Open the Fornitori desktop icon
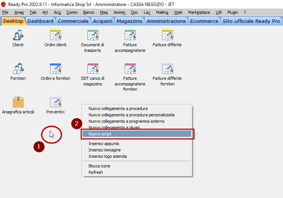 point(18,69)
